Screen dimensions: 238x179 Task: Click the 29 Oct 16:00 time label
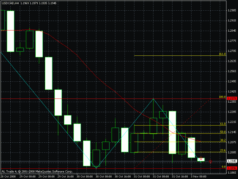[65, 177]
